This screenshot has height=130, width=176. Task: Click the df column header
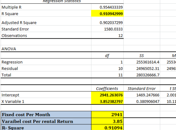pyautogui.click(x=107, y=55)
